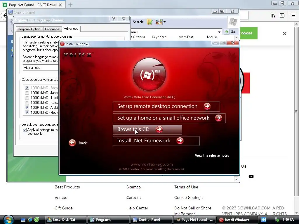Click arrow icon on home or small office network
The width and height of the screenshot is (299, 224).
click(x=218, y=118)
